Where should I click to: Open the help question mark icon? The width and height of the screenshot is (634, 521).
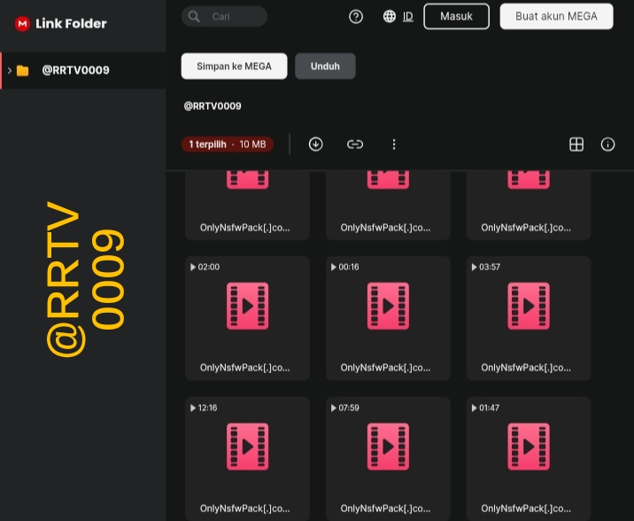[x=356, y=17]
